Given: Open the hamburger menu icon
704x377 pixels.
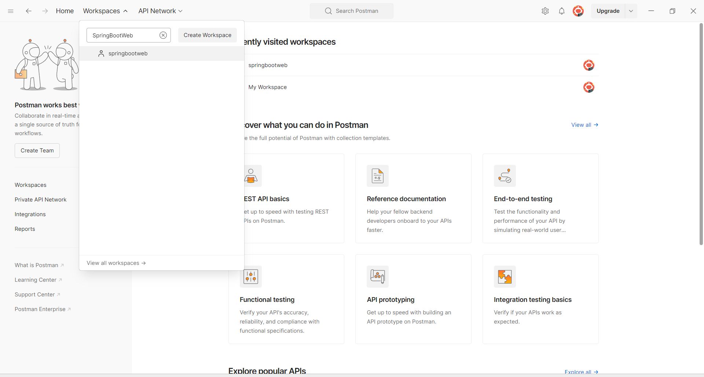Looking at the screenshot, I should [11, 11].
